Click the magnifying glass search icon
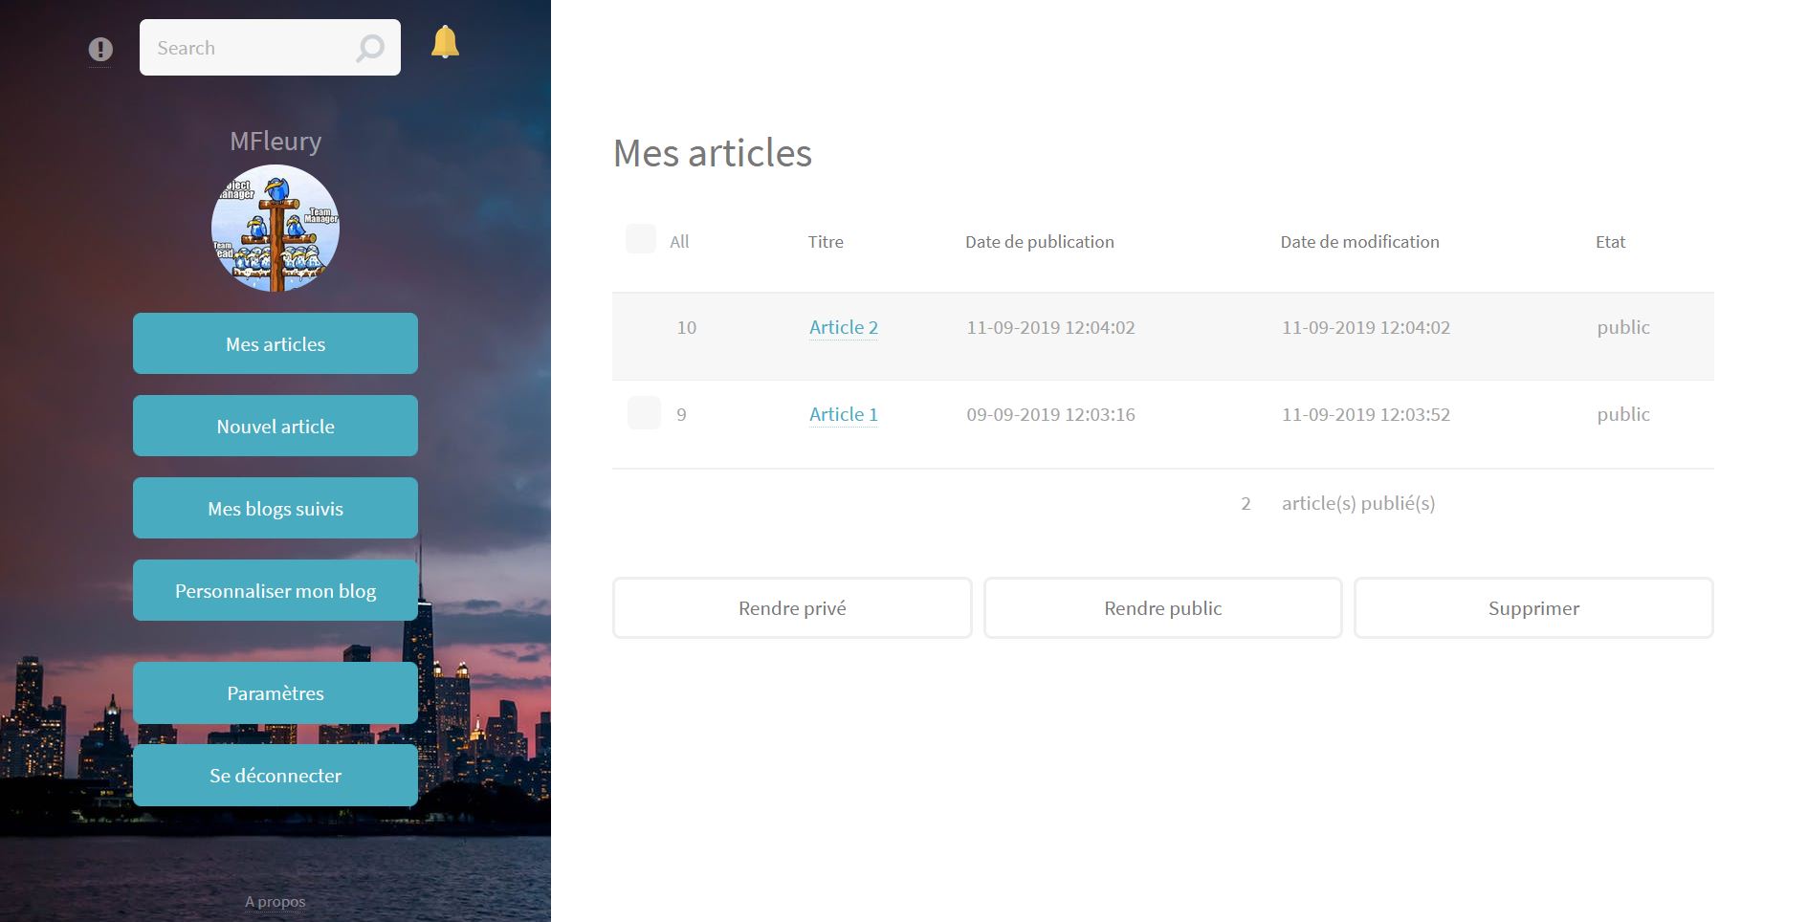The width and height of the screenshot is (1808, 922). pos(370,48)
